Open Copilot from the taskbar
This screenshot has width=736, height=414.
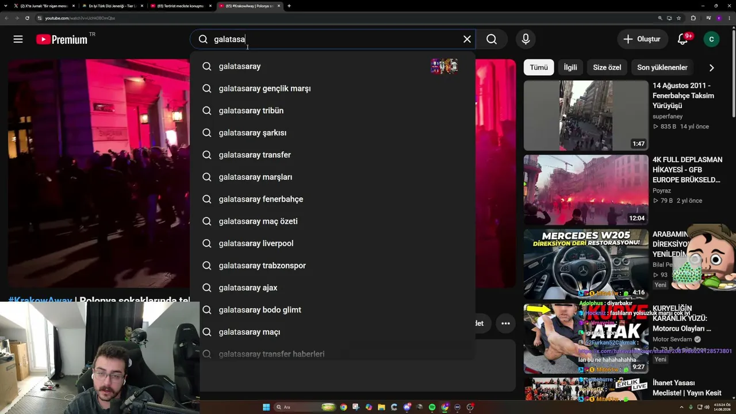369,407
